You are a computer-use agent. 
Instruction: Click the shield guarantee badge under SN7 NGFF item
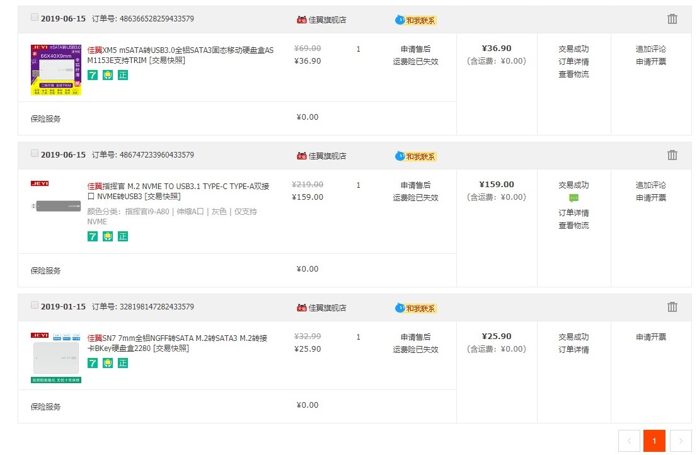coord(108,363)
